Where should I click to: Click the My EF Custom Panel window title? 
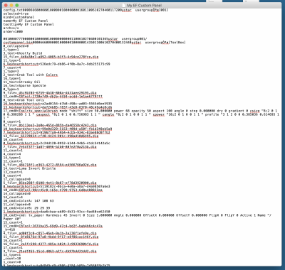tap(144, 5)
